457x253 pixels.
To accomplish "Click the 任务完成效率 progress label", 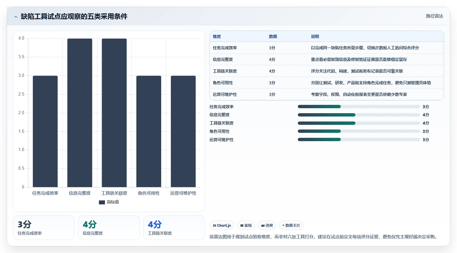I will pyautogui.click(x=222, y=107).
